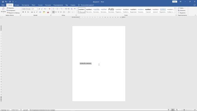
Task: Switch to the Рассылки tab
Action: click(x=48, y=5)
